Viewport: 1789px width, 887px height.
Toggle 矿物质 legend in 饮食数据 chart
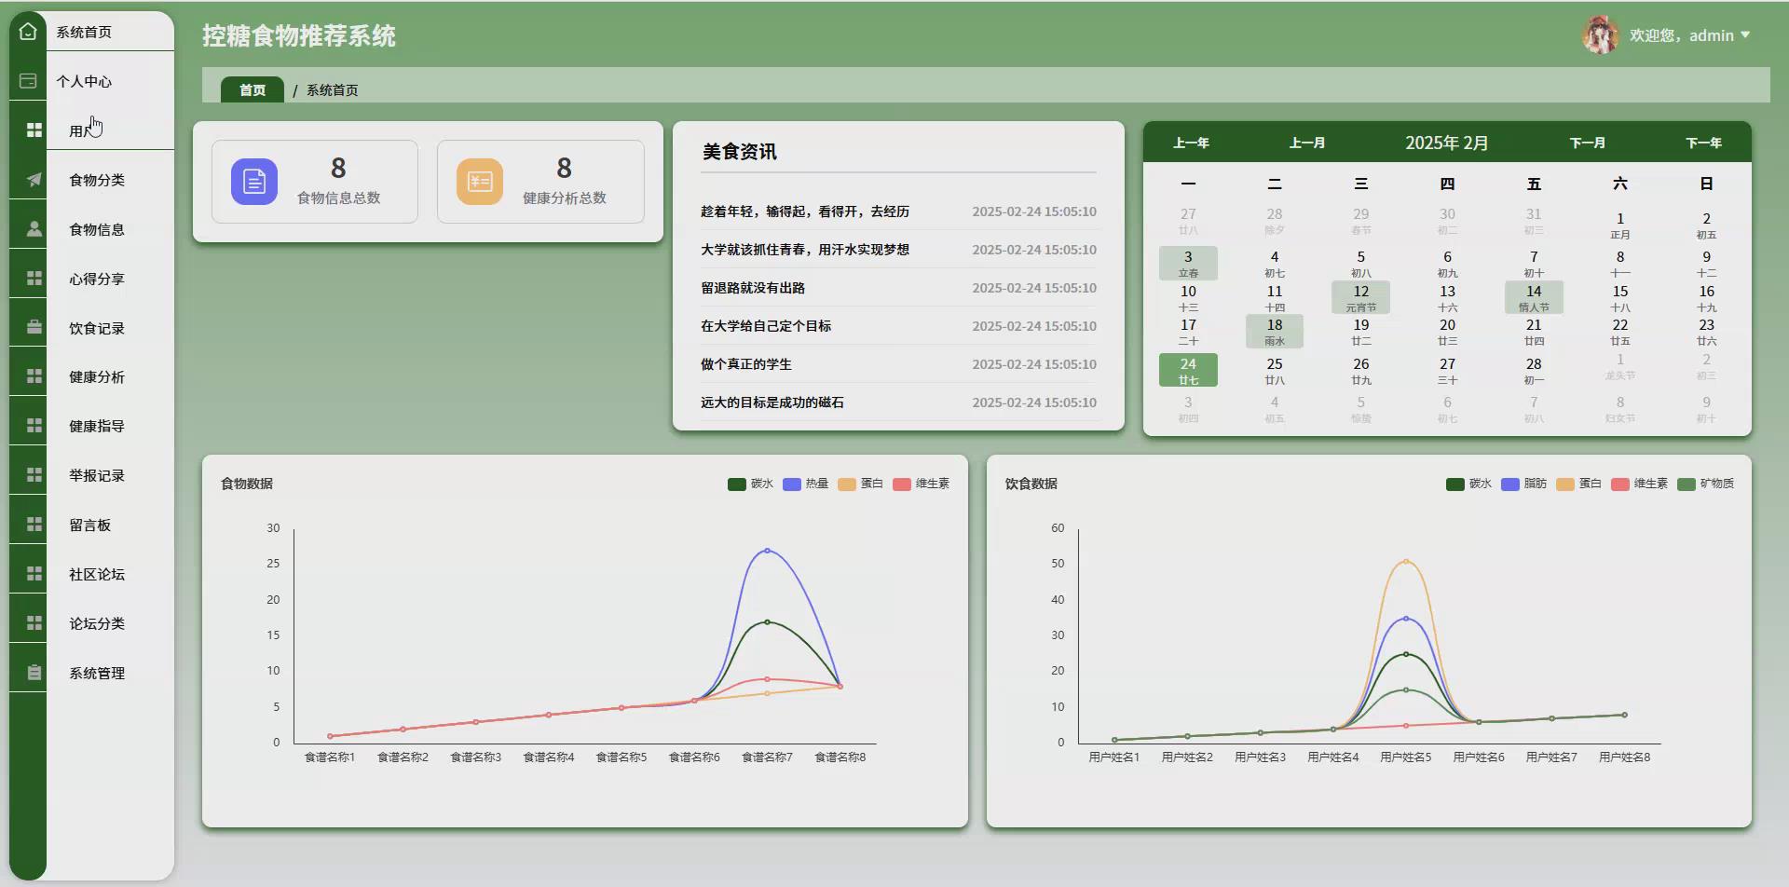pos(1705,484)
